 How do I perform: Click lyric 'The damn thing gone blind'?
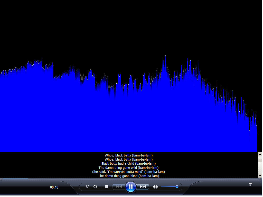pos(128,176)
